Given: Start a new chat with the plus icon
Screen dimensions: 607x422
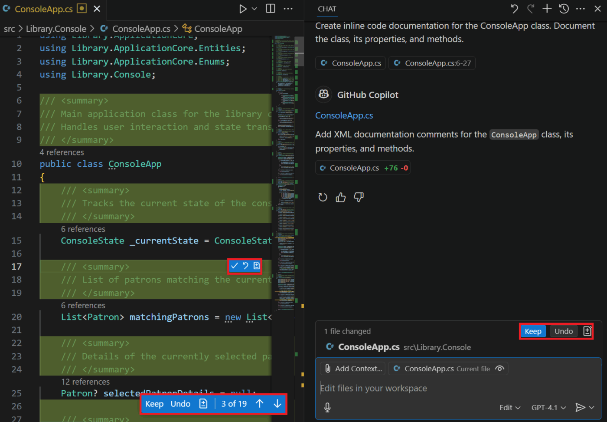Looking at the screenshot, I should (547, 8).
